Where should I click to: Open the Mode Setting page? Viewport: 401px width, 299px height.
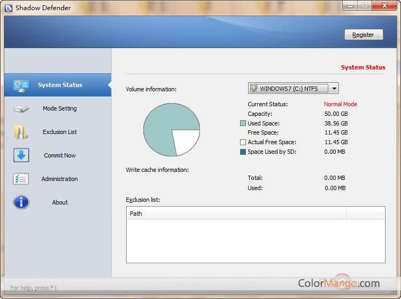click(x=58, y=108)
